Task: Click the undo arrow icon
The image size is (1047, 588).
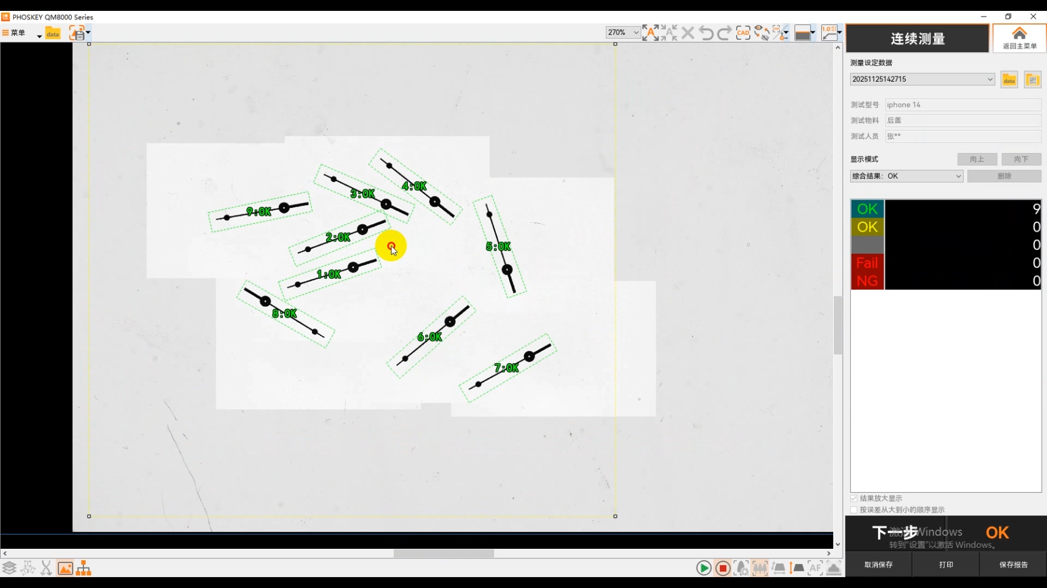Action: click(x=706, y=33)
